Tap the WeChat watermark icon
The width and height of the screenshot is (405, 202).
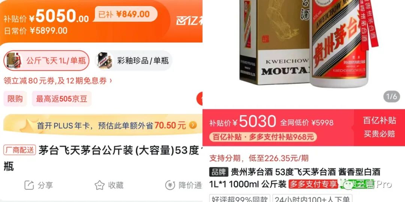[x=347, y=184]
